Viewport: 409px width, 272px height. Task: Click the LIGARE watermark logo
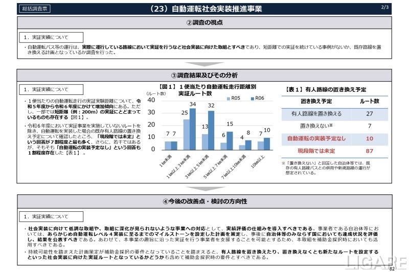(376, 261)
